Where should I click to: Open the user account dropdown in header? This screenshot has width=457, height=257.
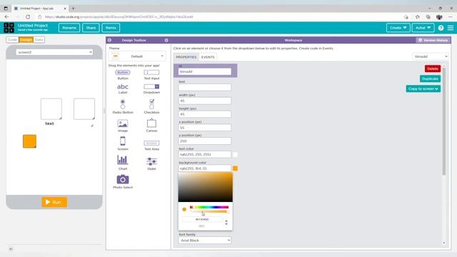pyautogui.click(x=423, y=28)
